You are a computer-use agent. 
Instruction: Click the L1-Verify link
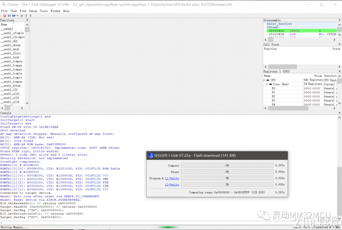click(x=172, y=178)
